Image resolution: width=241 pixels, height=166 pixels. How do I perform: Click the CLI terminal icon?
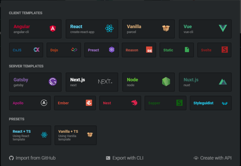tap(108, 158)
